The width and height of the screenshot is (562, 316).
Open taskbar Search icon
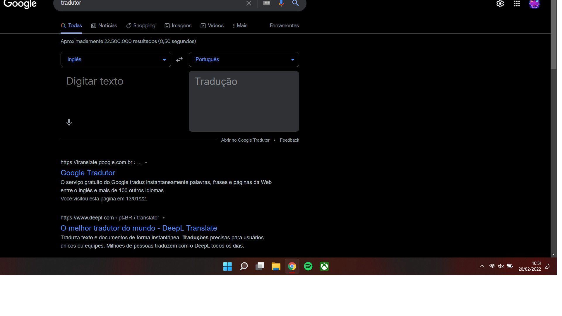(244, 266)
